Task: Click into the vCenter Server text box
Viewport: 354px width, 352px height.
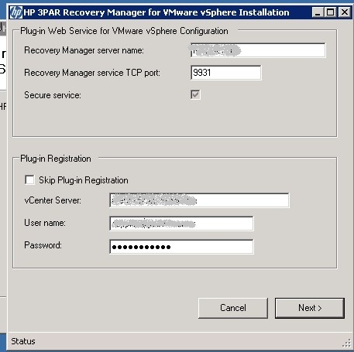Action: tap(199, 200)
